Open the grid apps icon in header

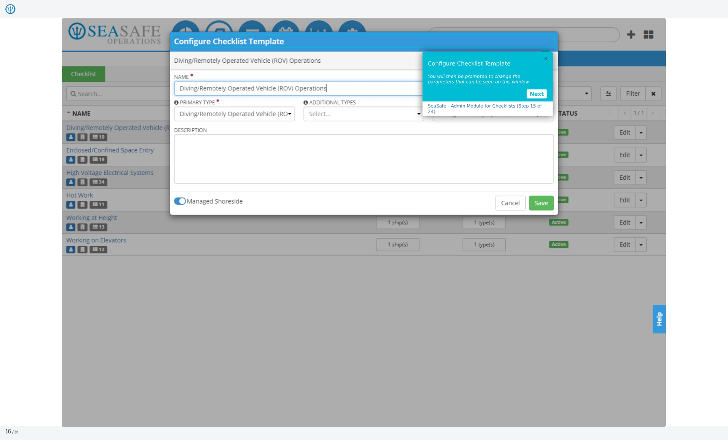coord(649,35)
